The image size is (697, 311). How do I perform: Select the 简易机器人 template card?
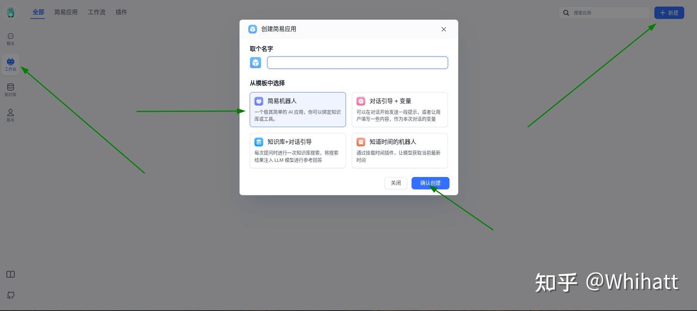[x=298, y=110]
